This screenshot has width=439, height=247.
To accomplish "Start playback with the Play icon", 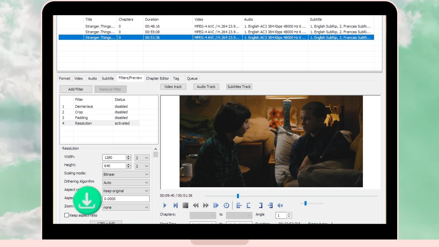I will (x=165, y=205).
